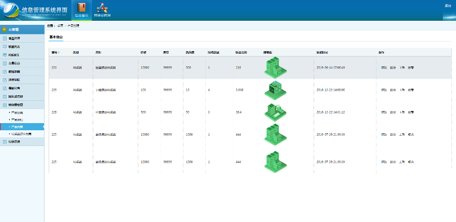Viewport: 456px width, 222px height.
Task: Click 删除 link for product row 229
Action: click(x=393, y=90)
